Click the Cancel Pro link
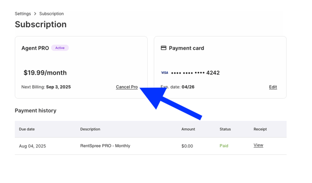Image resolution: width=312 pixels, height=183 pixels. tap(127, 87)
